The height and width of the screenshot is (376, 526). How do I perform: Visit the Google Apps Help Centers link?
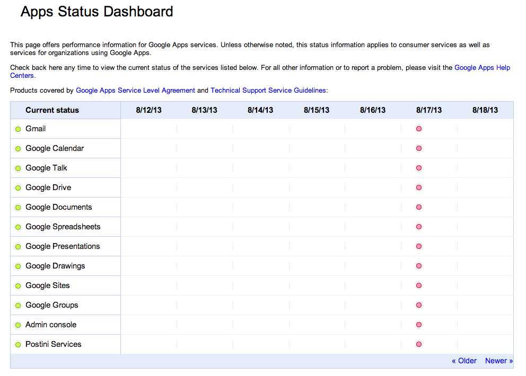pyautogui.click(x=482, y=68)
